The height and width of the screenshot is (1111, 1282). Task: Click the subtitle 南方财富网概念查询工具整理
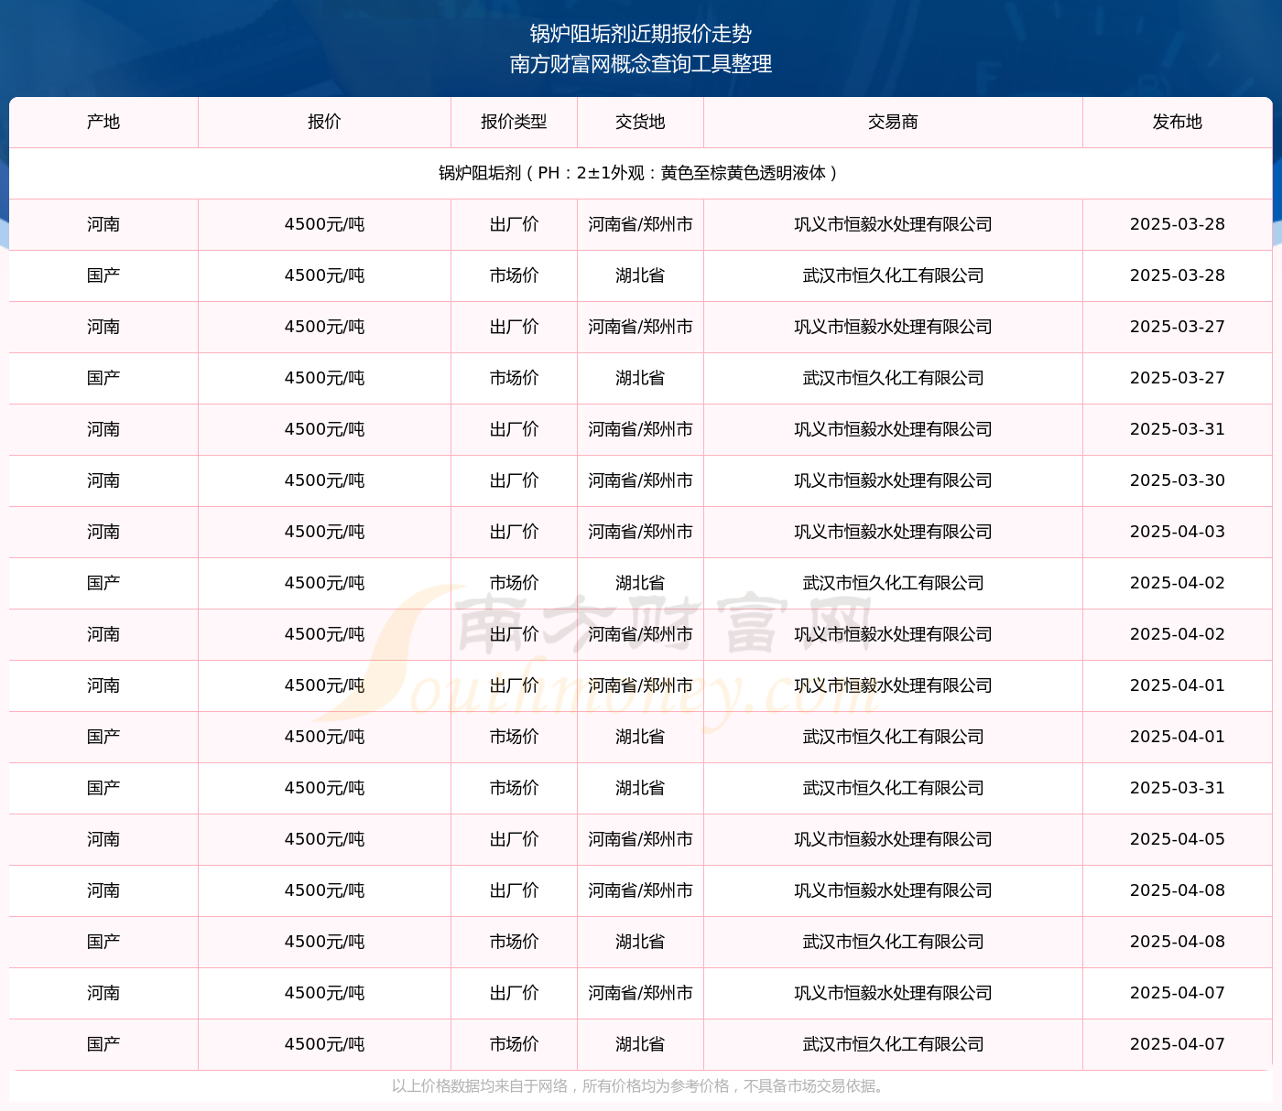tap(641, 64)
